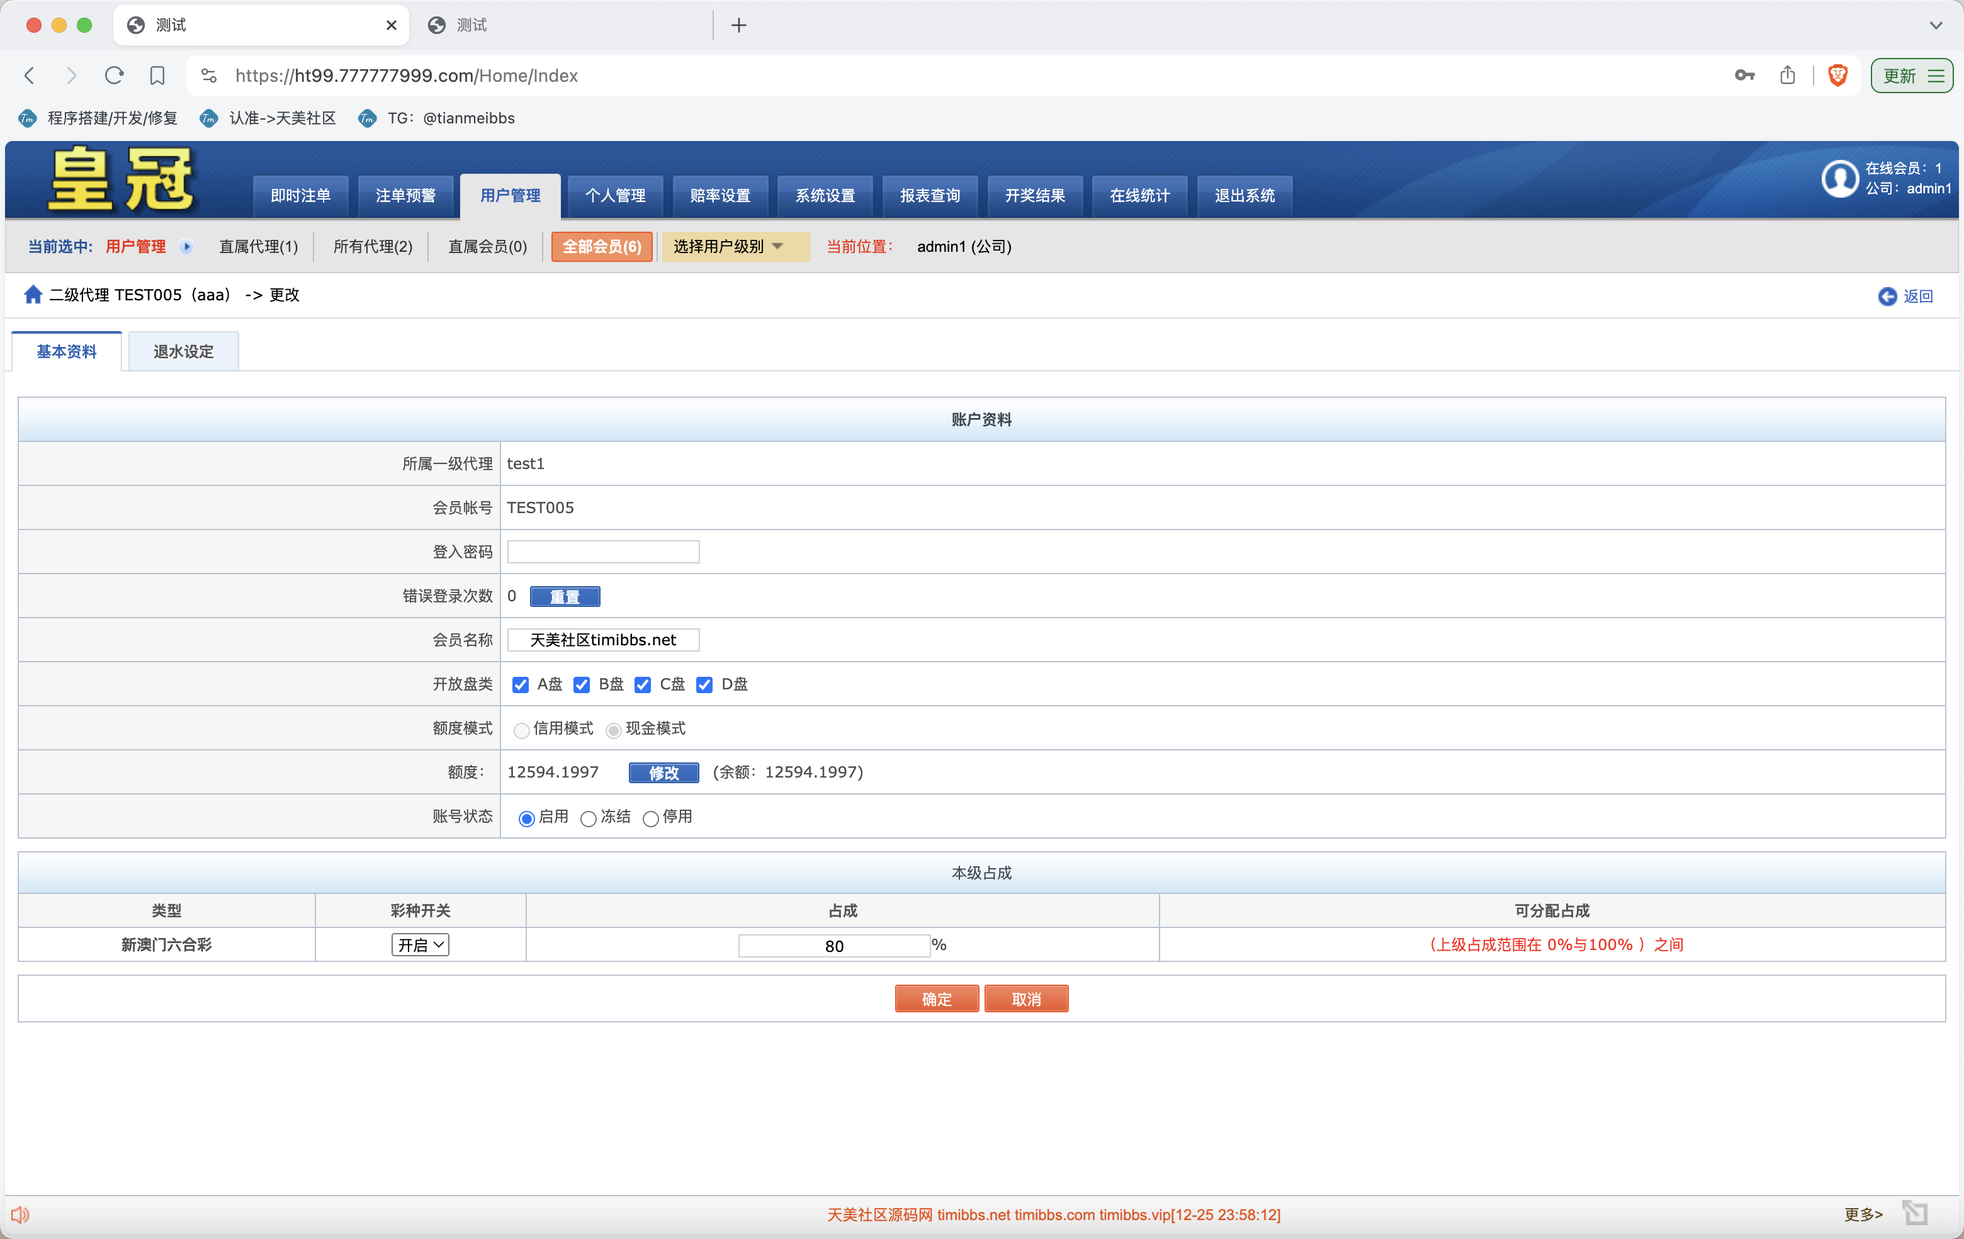Enable A盘 checkbox in 开放盘类

point(521,684)
